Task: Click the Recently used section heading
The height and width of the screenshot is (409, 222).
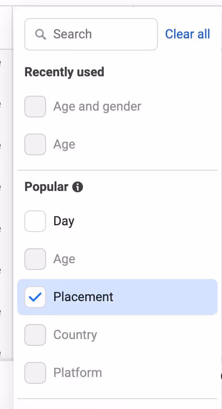Action: [x=65, y=72]
